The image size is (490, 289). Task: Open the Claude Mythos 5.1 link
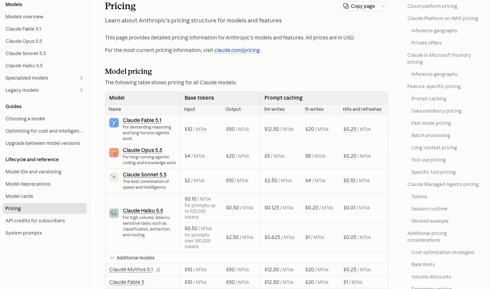131,270
